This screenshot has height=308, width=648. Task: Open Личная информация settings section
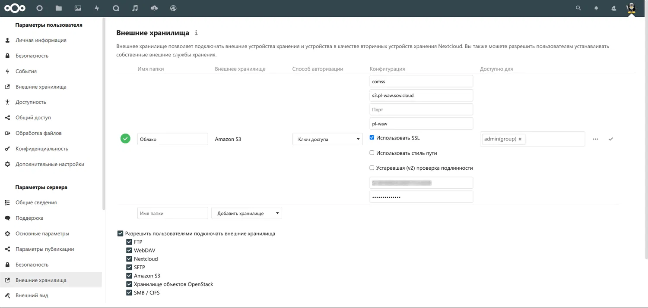41,40
